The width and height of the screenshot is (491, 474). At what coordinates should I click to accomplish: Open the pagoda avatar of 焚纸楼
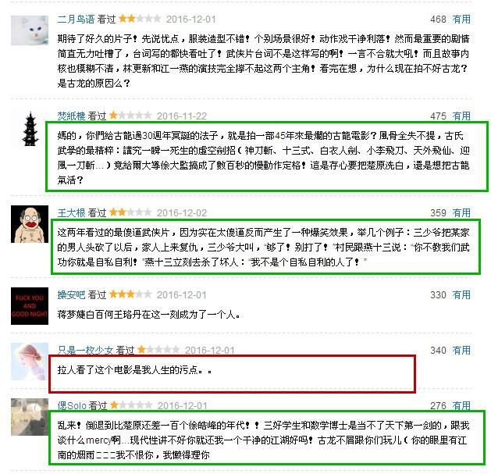(30, 129)
